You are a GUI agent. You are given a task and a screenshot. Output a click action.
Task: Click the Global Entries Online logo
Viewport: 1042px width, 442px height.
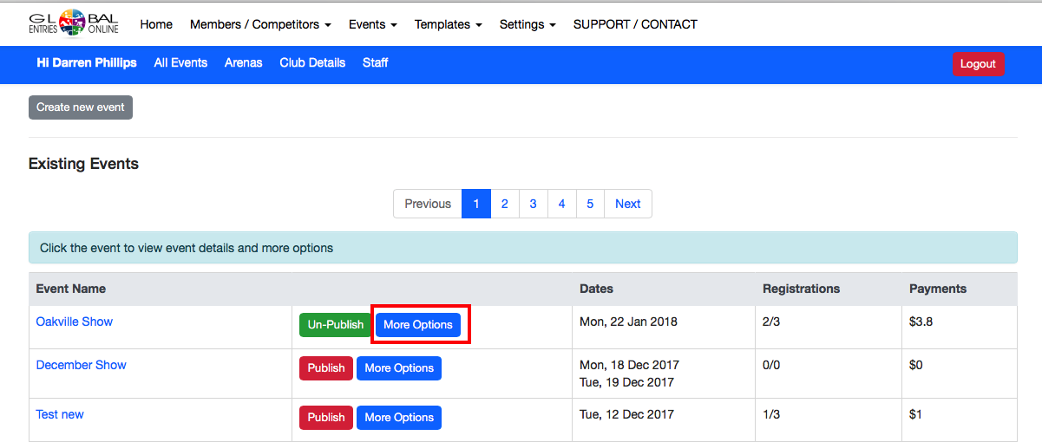point(74,24)
